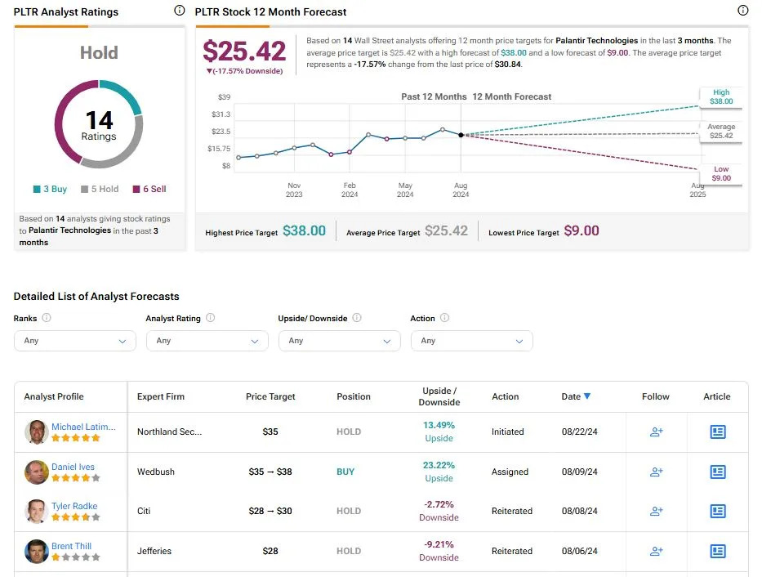This screenshot has height=577, width=762.
Task: Click the 14 Ratings donut chart center
Action: (99, 125)
